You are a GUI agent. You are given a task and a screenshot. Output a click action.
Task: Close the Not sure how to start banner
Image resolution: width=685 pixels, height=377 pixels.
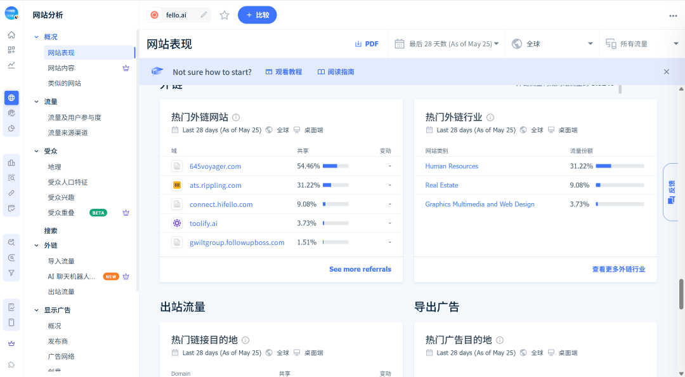click(666, 72)
